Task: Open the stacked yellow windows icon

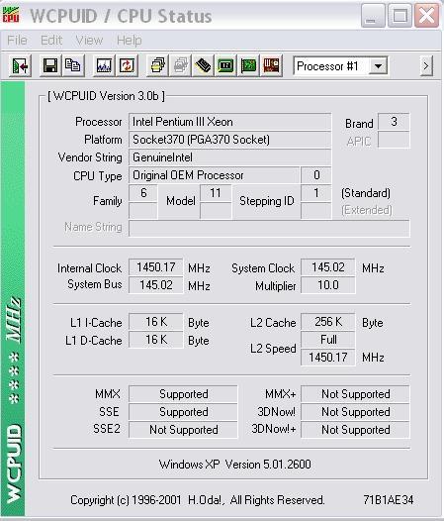Action: click(157, 65)
